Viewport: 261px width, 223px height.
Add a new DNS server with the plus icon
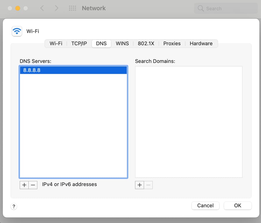[x=24, y=185]
